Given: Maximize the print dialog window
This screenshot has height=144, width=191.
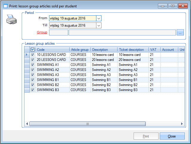Looking at the screenshot, I should tap(172, 5).
